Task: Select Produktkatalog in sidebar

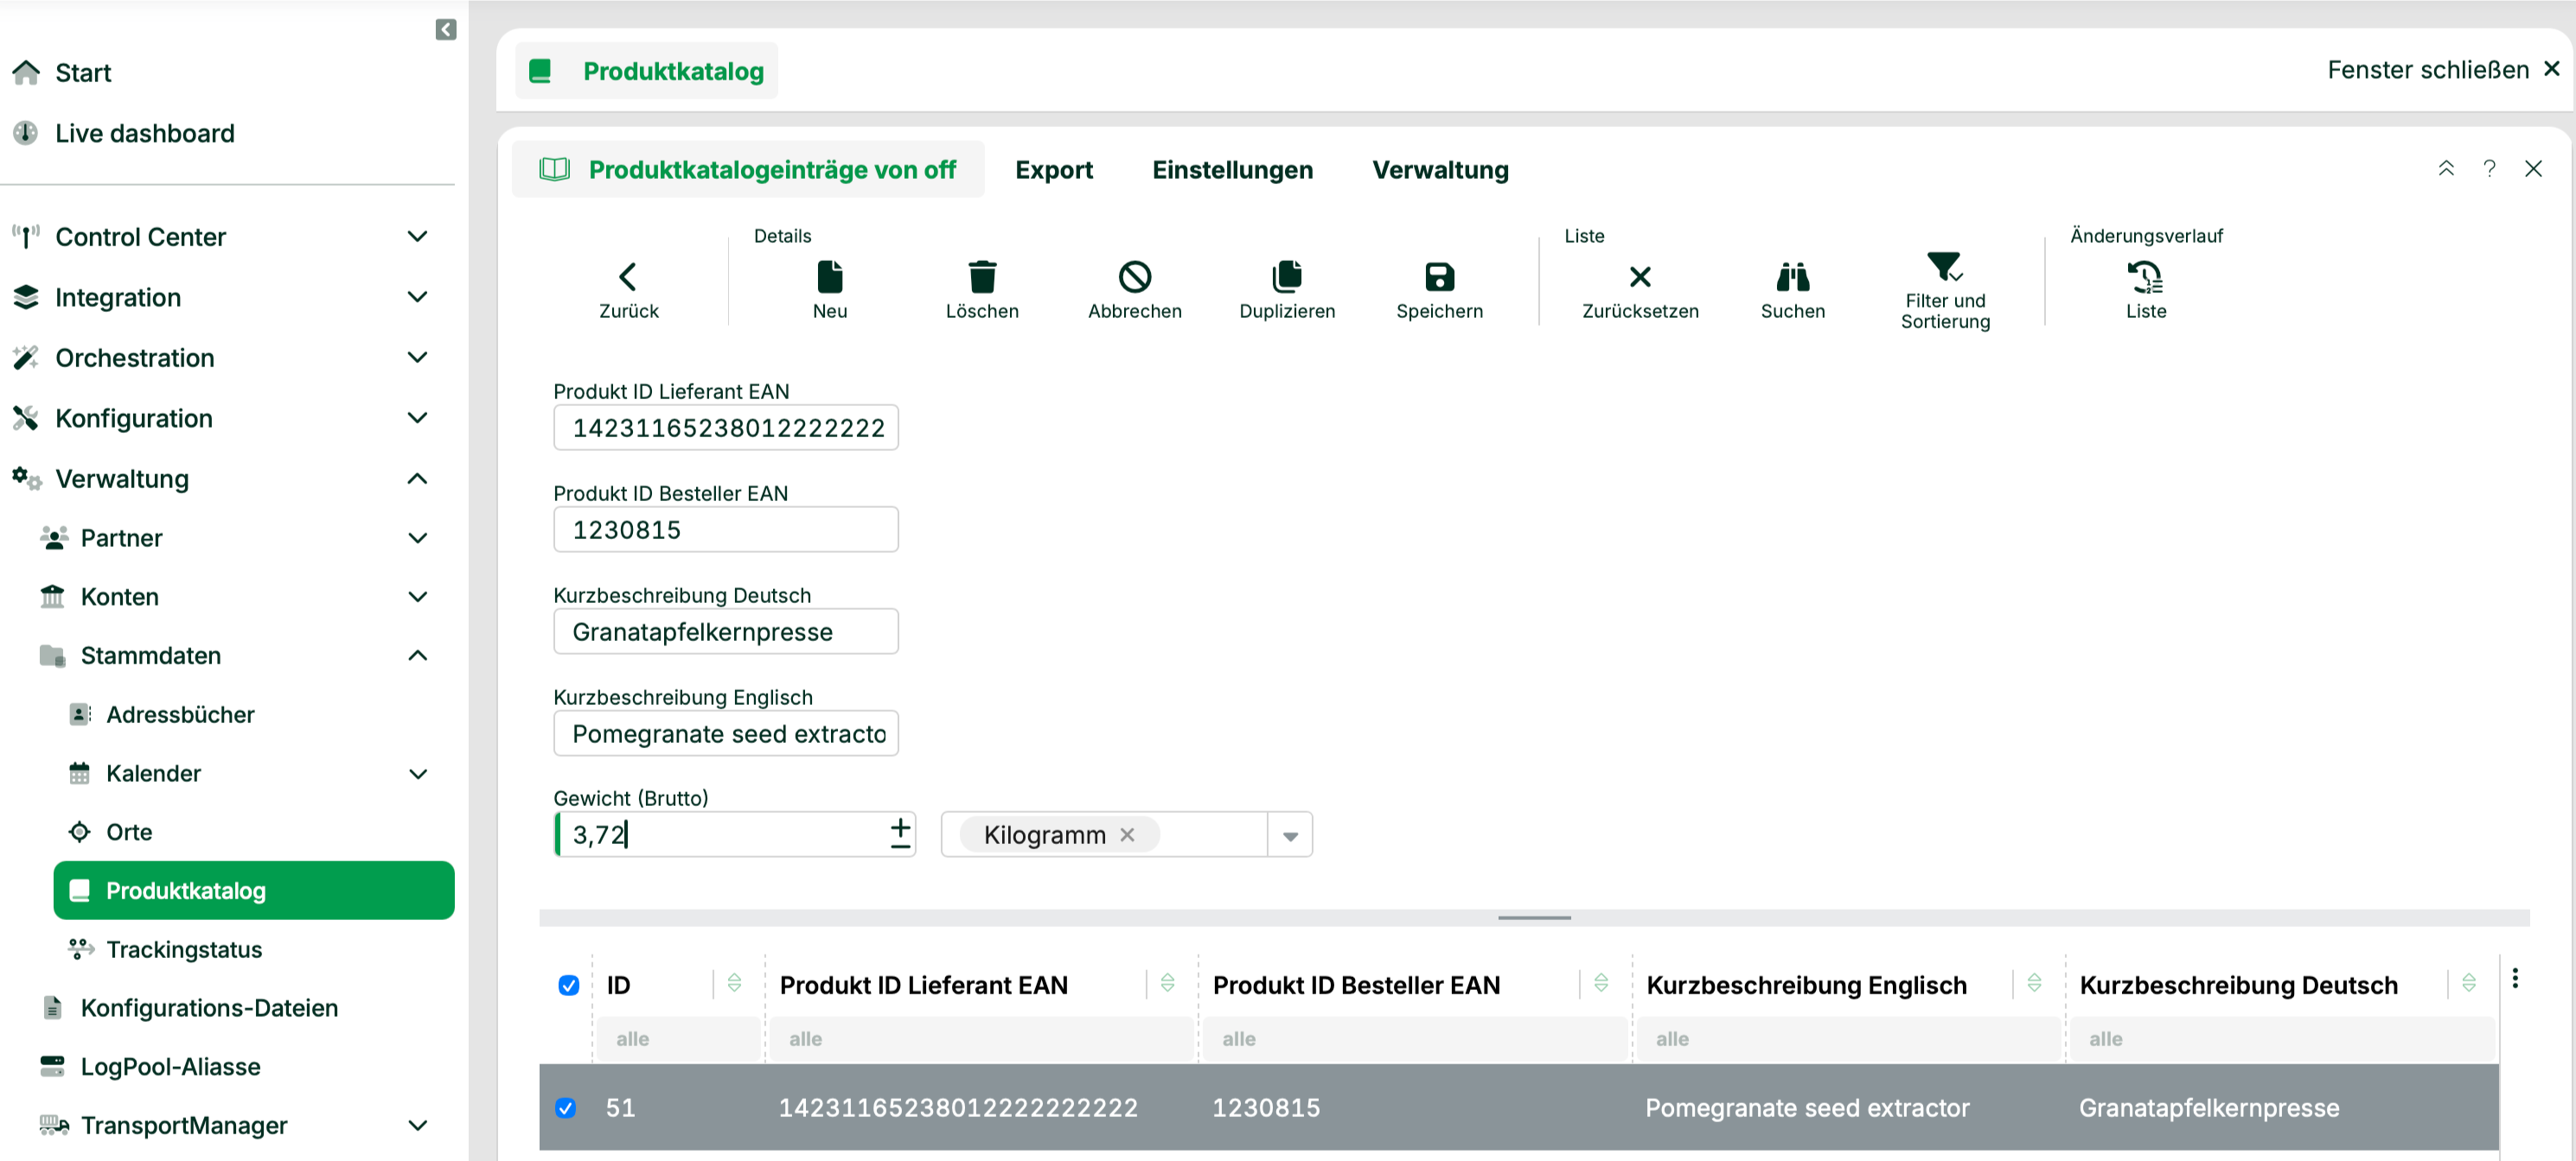Action: pos(254,891)
